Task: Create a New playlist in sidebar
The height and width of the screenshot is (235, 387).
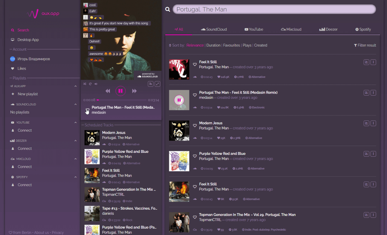Action: 28,94
